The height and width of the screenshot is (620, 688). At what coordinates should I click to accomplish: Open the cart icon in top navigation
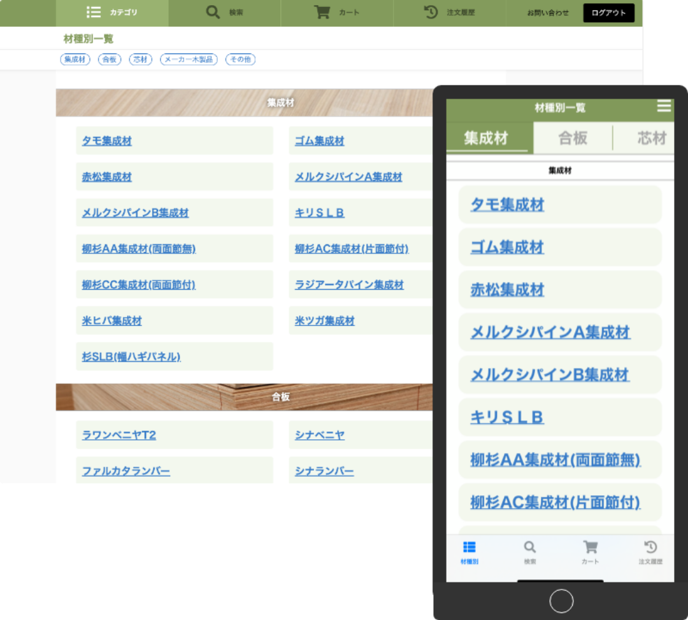coord(322,12)
